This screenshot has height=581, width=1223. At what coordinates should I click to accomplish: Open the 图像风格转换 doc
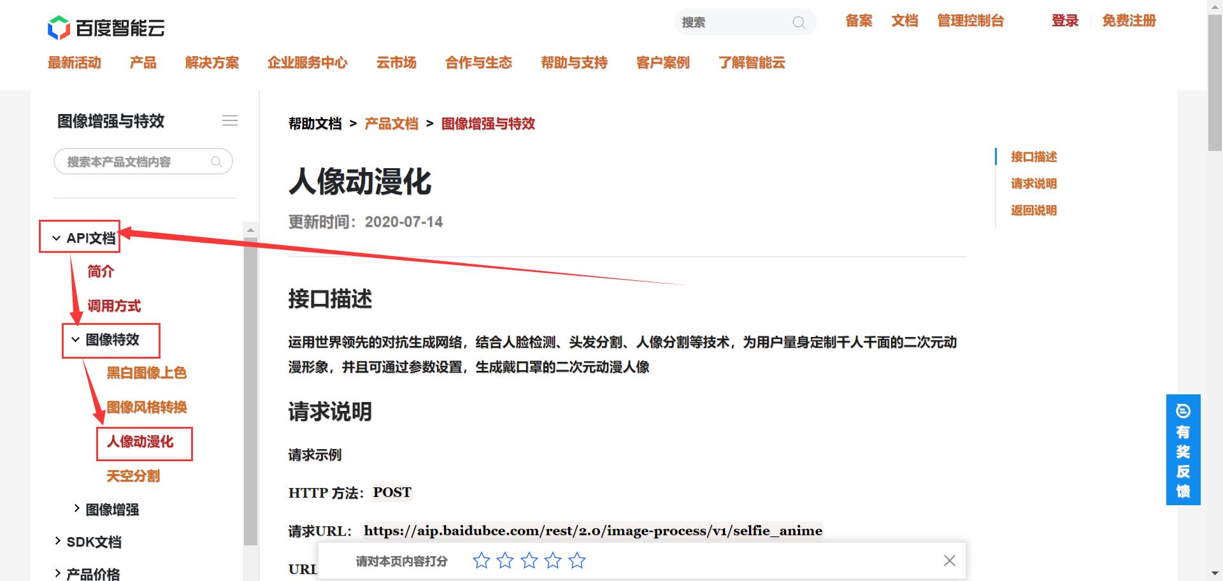click(147, 407)
